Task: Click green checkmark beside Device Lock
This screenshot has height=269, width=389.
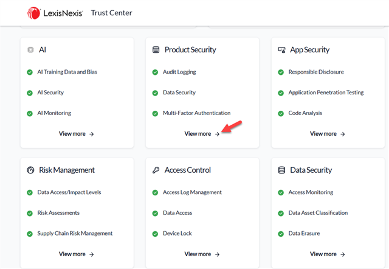Action: pos(156,234)
